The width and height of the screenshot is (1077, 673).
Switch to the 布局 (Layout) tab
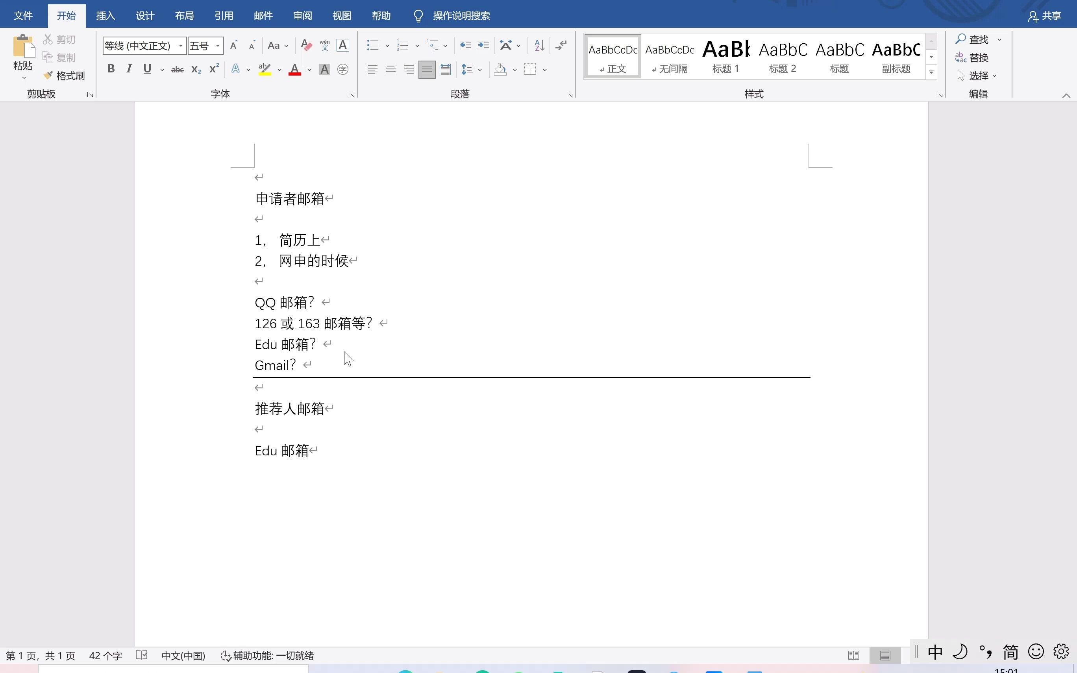(184, 16)
